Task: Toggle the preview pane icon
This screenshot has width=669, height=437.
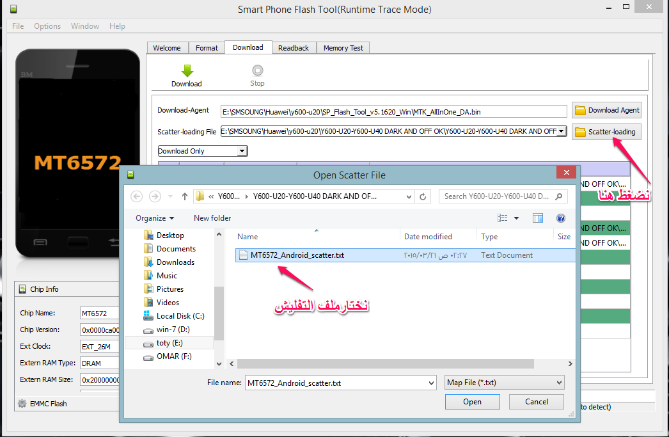Action: [x=538, y=218]
